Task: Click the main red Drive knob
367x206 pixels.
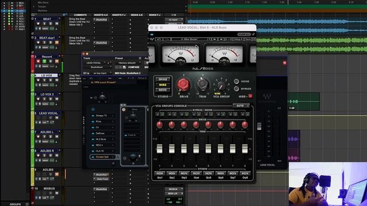Action: (183, 85)
